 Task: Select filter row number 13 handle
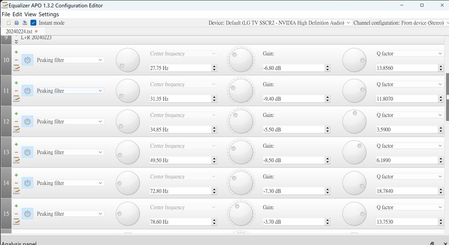6,152
